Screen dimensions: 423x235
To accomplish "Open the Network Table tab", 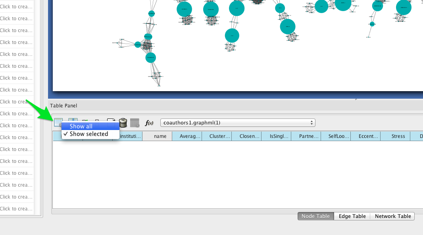I will pos(392,216).
